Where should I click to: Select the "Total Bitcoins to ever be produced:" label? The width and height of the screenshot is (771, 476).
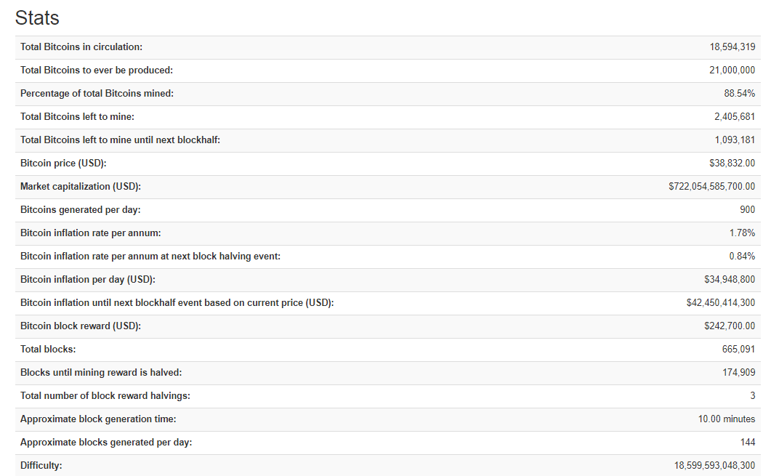pos(97,70)
